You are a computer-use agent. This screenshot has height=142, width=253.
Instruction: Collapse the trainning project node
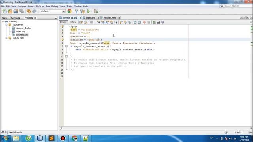[3, 21]
